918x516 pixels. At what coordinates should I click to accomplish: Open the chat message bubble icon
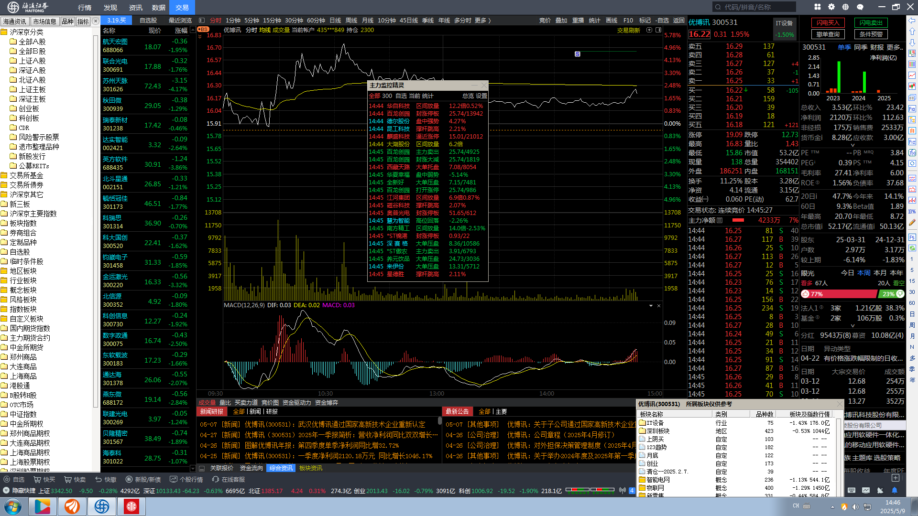(x=860, y=7)
